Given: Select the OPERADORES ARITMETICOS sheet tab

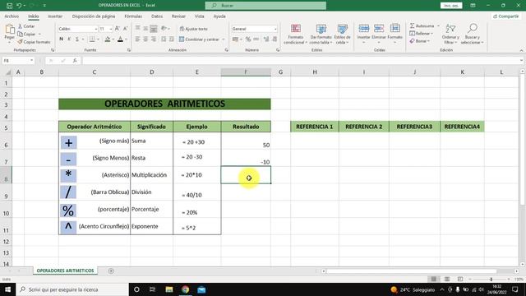Looking at the screenshot, I should [65, 271].
